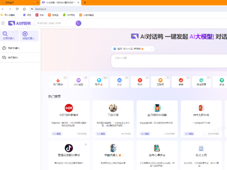Open the 论文大纲 document icon
Screen dimensions: 227x170
click(x=201, y=148)
